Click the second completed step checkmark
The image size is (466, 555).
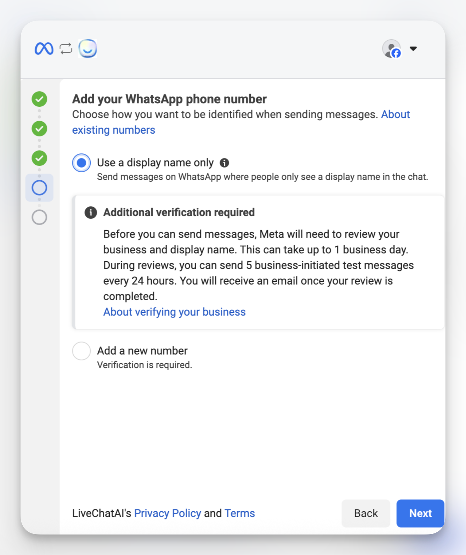39,129
